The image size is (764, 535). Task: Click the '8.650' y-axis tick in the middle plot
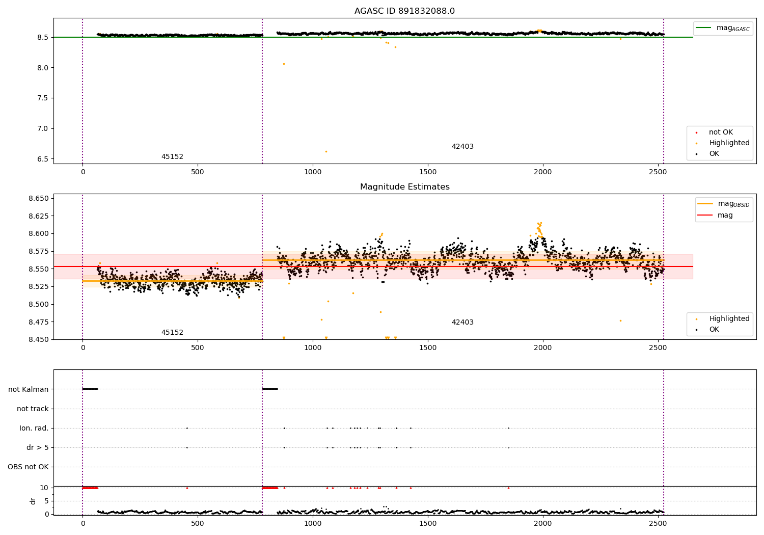coord(39,198)
